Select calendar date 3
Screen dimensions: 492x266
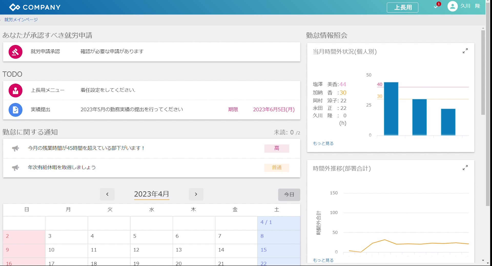(x=67, y=237)
